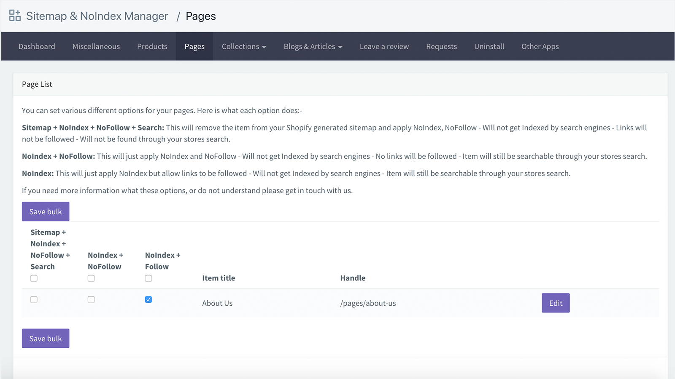Open the Miscellaneous section
This screenshot has height=379, width=675.
click(96, 46)
